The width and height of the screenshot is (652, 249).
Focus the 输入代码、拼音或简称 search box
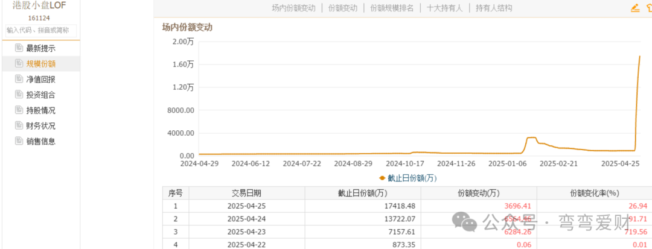point(41,30)
